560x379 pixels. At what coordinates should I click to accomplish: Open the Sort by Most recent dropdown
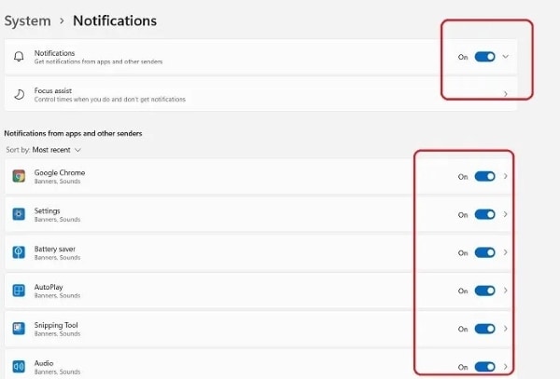(58, 150)
